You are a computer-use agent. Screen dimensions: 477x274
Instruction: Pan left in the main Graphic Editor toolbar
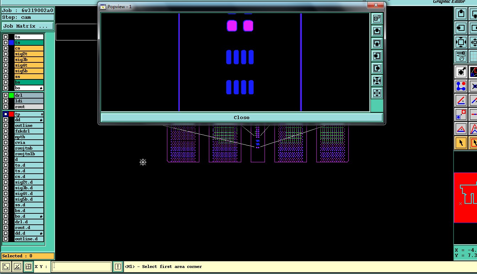[461, 28]
